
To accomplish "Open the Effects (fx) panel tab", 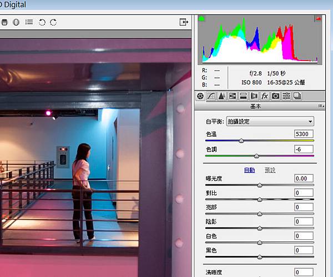I will click(265, 96).
